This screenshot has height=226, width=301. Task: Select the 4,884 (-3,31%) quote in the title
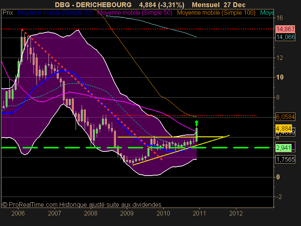[162, 5]
